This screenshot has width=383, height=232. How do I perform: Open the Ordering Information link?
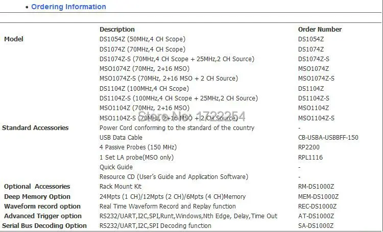[68, 7]
